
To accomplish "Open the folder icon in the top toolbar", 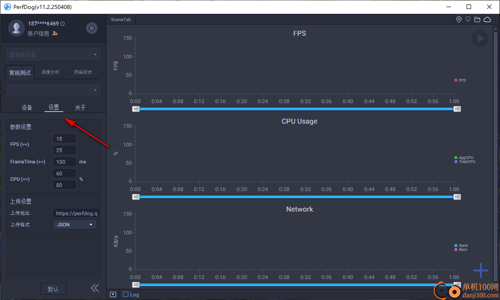I will click(477, 20).
